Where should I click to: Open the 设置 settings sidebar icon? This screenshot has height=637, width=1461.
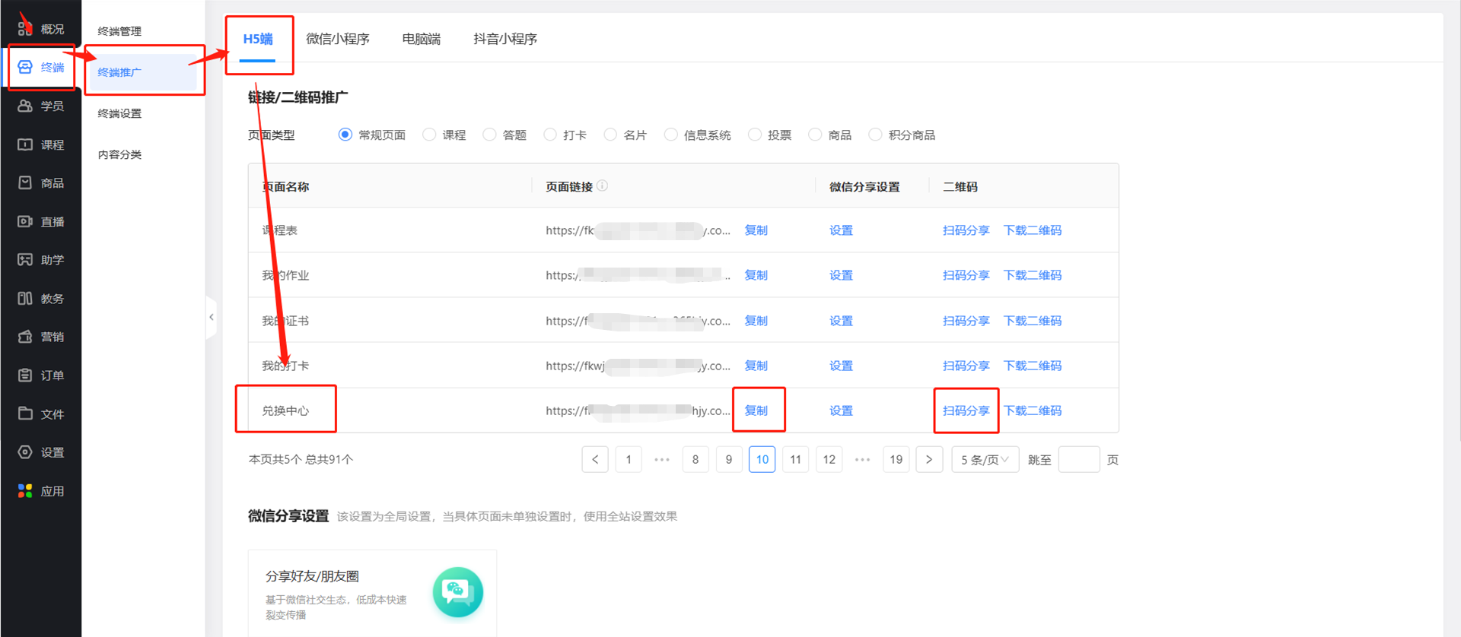(x=25, y=452)
